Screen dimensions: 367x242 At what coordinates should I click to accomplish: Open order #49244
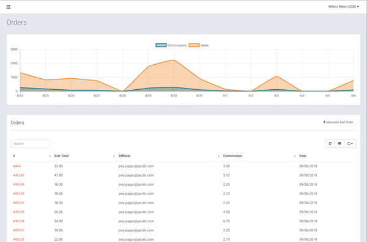point(19,184)
